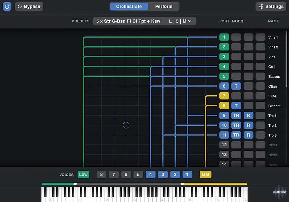Select port 1 for Vlns 1
289x202 pixels.
pyautogui.click(x=224, y=37)
